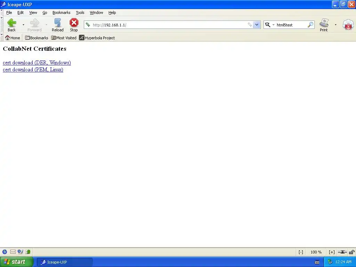Open Mail & Newsgroups envelope icon
Screen dimensions: 356x267
13,252
